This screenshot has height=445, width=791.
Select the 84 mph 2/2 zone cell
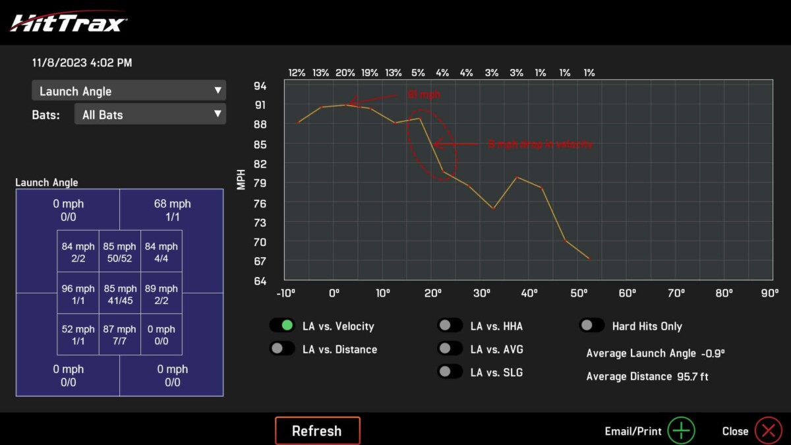coord(78,252)
